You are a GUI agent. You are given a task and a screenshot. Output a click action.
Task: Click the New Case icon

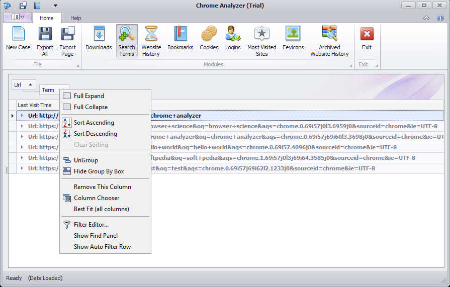[19, 34]
